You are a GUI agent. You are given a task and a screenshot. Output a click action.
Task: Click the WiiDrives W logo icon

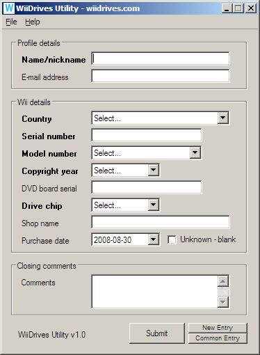click(x=9, y=8)
